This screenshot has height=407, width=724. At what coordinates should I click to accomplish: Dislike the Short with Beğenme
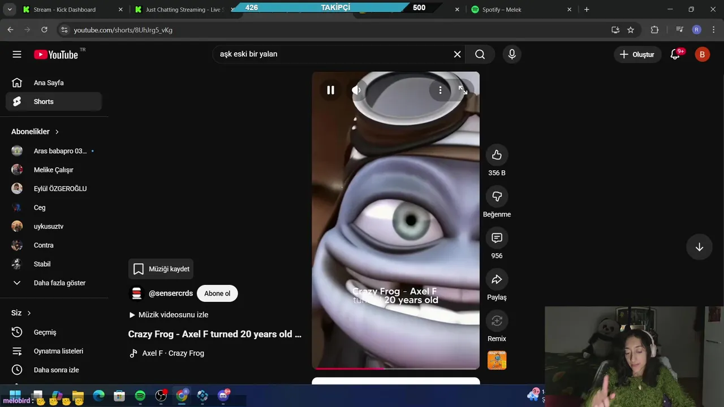pyautogui.click(x=497, y=196)
